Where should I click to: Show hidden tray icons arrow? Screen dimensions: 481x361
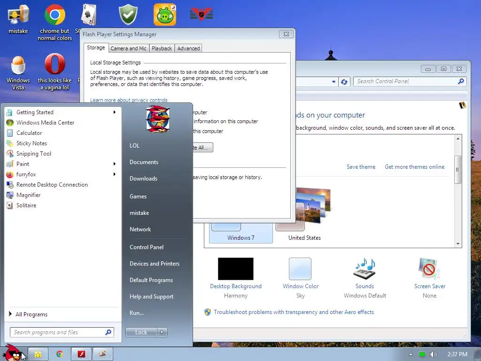pos(411,354)
